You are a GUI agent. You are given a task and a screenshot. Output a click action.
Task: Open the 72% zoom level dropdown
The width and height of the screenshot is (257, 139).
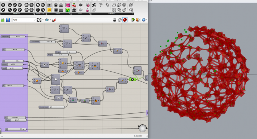click(x=24, y=20)
